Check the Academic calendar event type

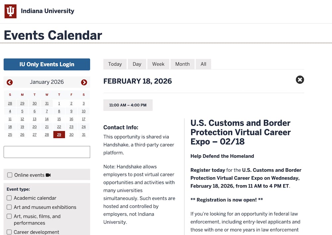9,198
